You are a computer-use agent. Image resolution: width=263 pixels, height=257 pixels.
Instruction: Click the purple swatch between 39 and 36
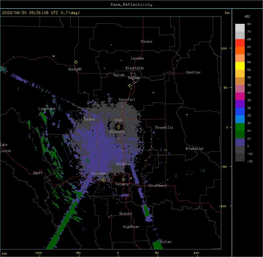[x=240, y=104]
